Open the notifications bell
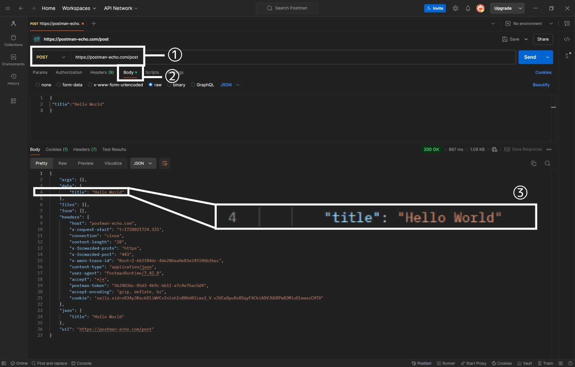 point(468,8)
